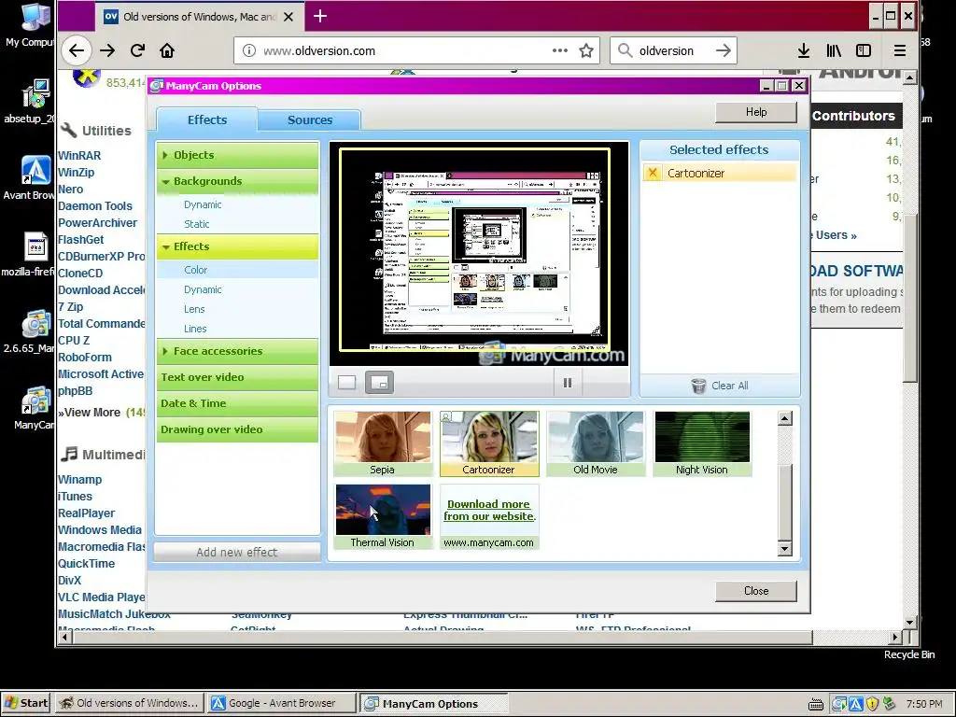Image resolution: width=956 pixels, height=717 pixels.
Task: Select Lines under Effects
Action: pyautogui.click(x=195, y=329)
